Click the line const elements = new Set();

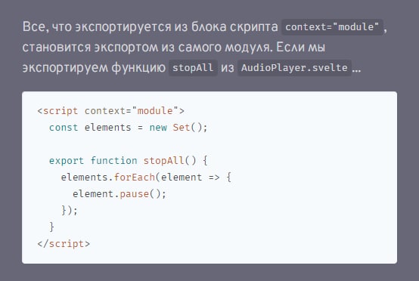pos(128,128)
